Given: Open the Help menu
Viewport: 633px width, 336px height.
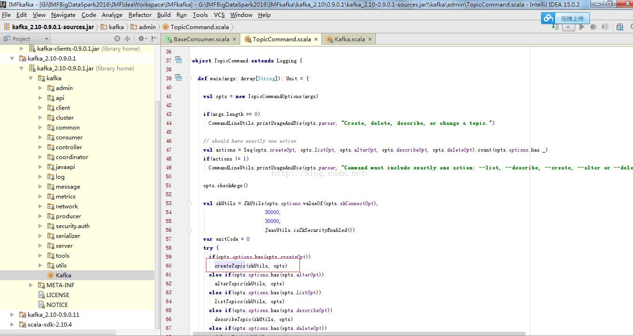Looking at the screenshot, I should click(264, 15).
